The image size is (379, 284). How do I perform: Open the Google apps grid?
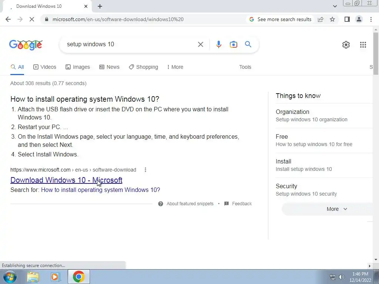tap(363, 45)
